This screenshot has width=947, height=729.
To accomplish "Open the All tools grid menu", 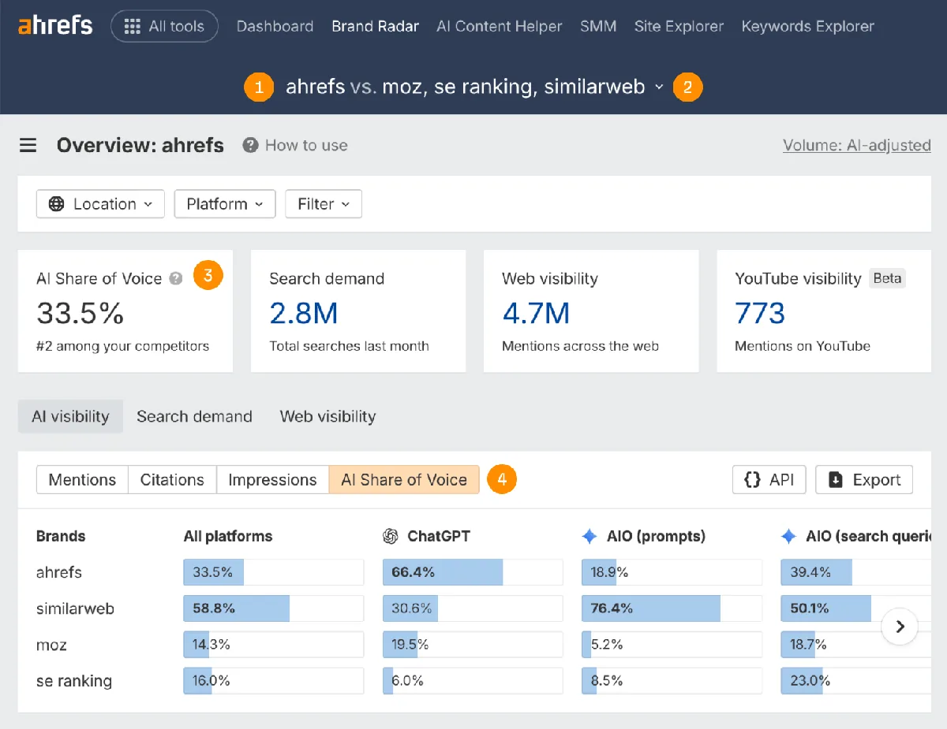I will (164, 26).
